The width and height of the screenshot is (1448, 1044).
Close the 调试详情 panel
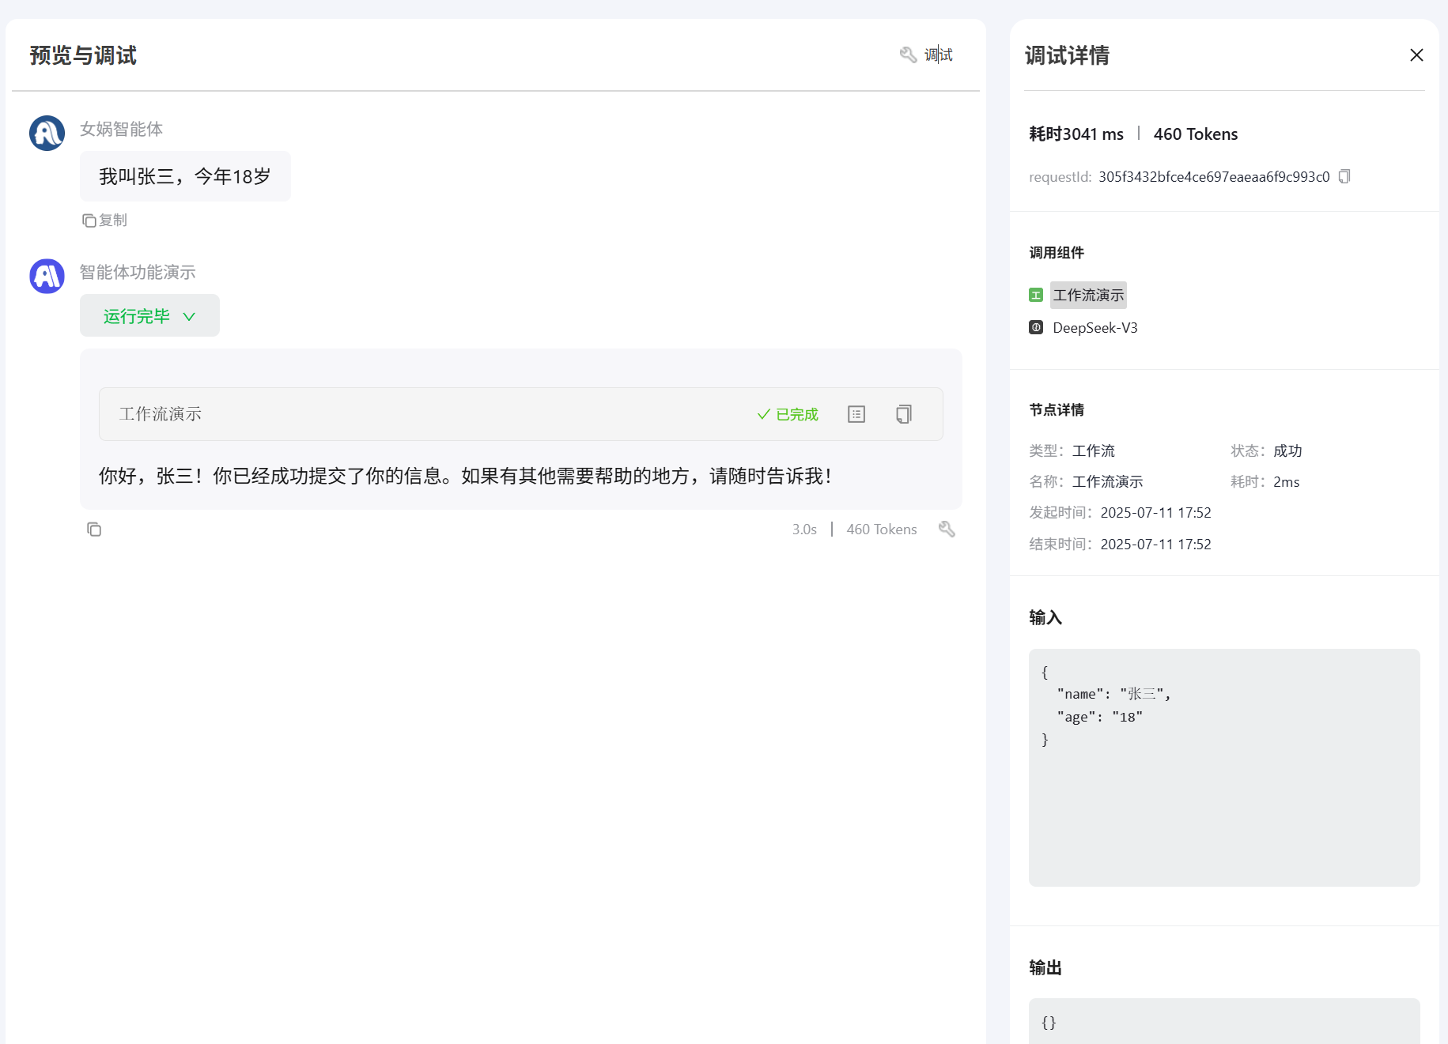click(1416, 55)
